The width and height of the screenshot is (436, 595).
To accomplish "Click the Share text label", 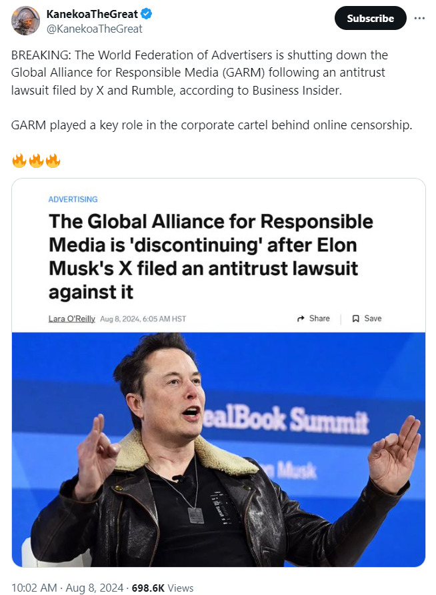I will (x=319, y=318).
